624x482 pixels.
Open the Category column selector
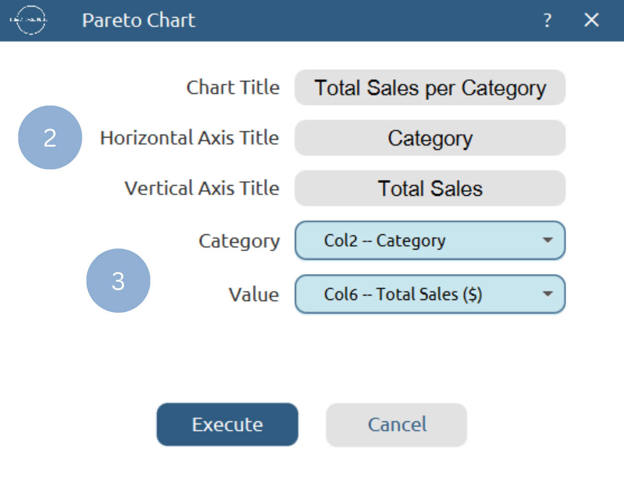click(x=430, y=241)
